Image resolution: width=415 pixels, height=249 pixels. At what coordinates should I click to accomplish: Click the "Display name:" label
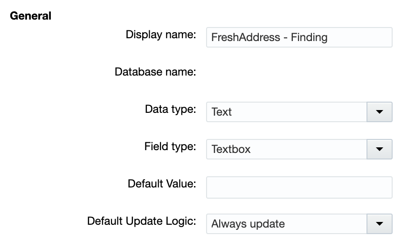coord(161,35)
